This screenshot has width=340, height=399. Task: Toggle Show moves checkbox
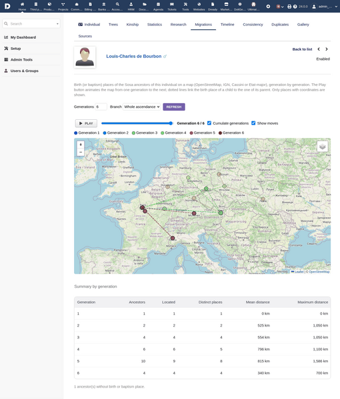pos(253,123)
